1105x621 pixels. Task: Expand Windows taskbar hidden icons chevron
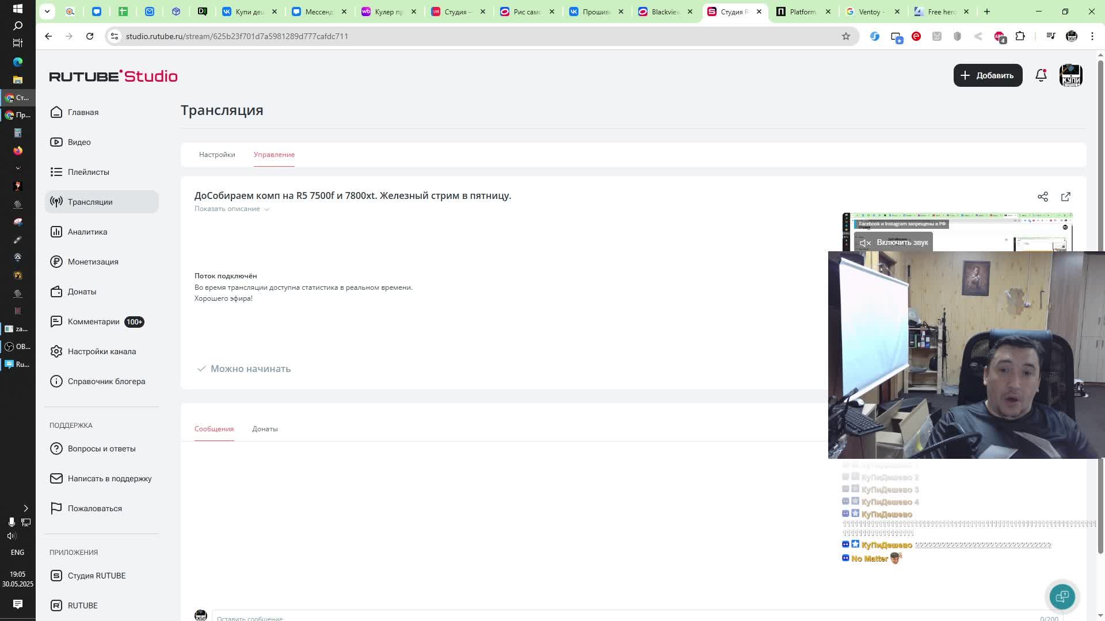click(25, 508)
